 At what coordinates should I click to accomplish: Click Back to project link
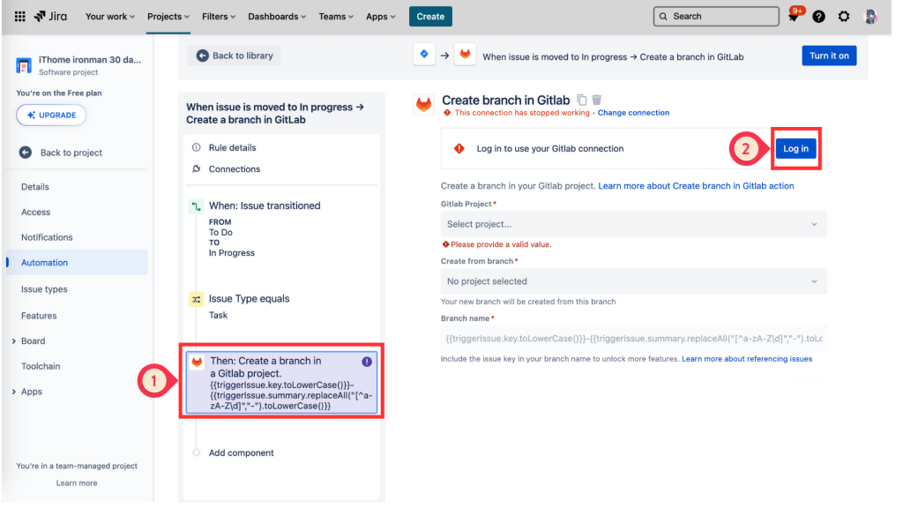click(x=71, y=153)
